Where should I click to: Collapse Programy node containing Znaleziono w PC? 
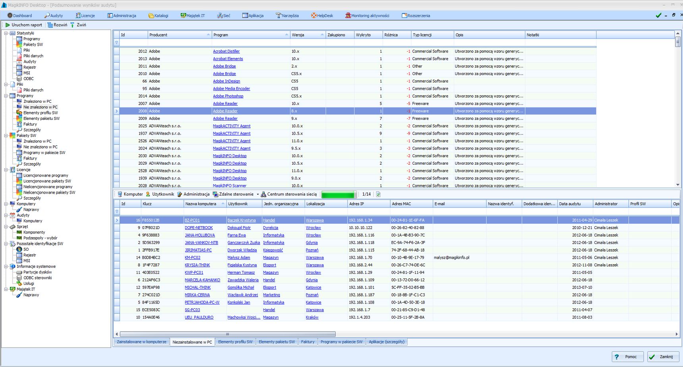[x=6, y=96]
